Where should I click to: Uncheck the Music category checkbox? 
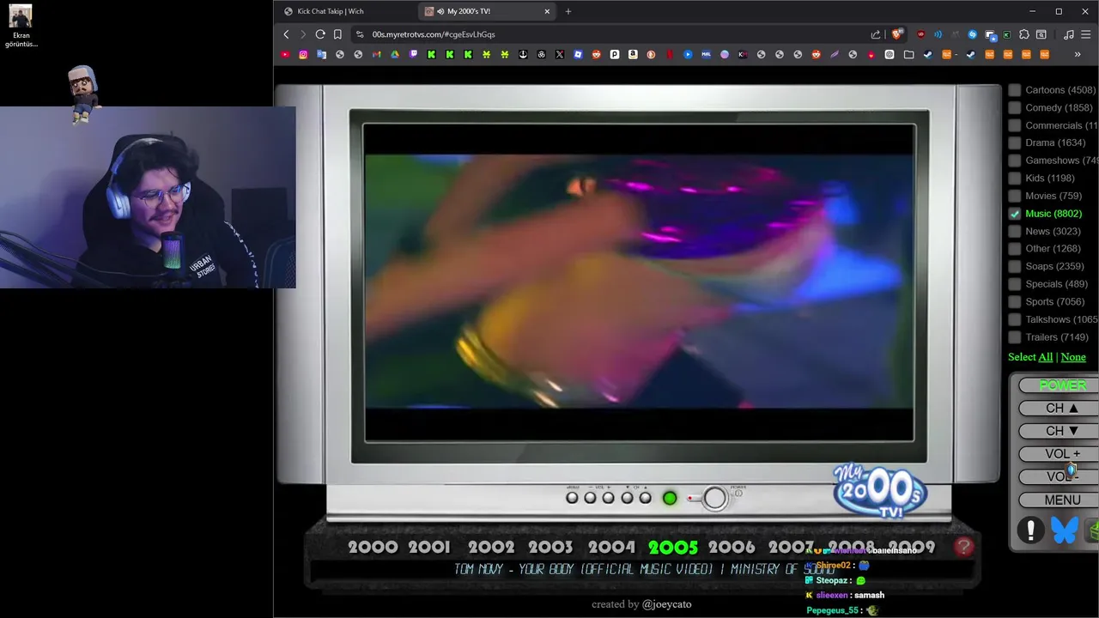(1015, 214)
